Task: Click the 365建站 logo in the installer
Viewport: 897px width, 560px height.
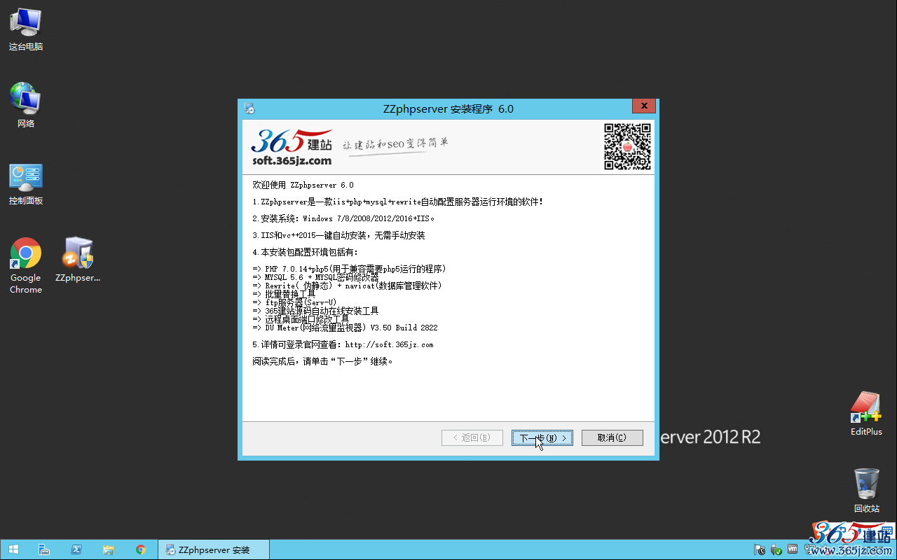Action: point(292,147)
